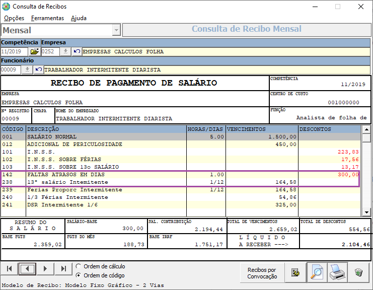This screenshot has height=290, width=373.
Task: Click the total de vencimentos 2.659,02 value
Action: click(x=283, y=230)
